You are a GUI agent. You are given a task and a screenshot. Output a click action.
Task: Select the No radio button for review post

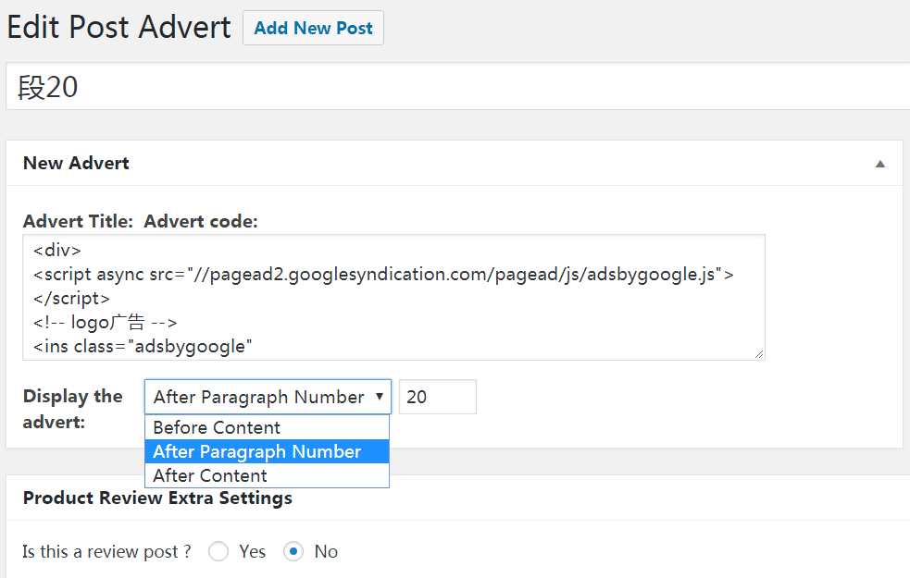293,552
